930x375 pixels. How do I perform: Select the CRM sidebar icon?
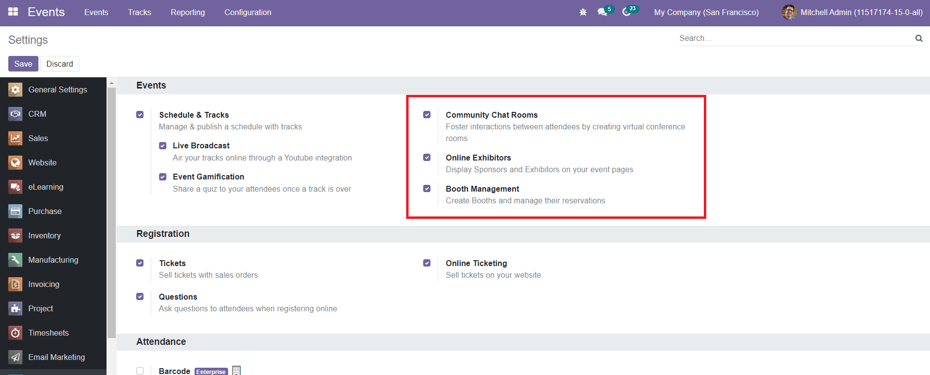[15, 114]
